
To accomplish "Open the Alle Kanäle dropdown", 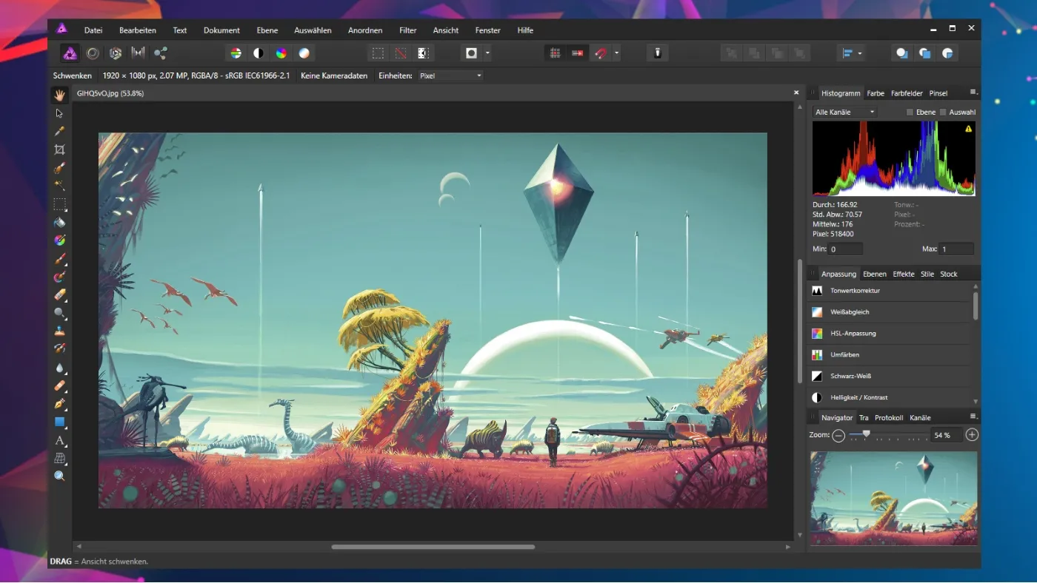I will [844, 111].
